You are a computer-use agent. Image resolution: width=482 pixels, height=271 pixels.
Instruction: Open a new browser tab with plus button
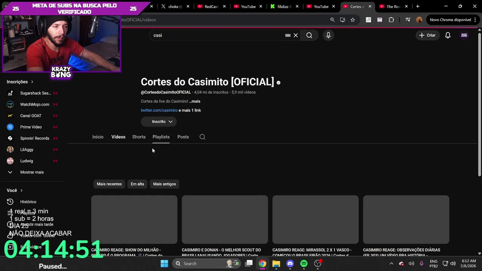click(x=418, y=6)
